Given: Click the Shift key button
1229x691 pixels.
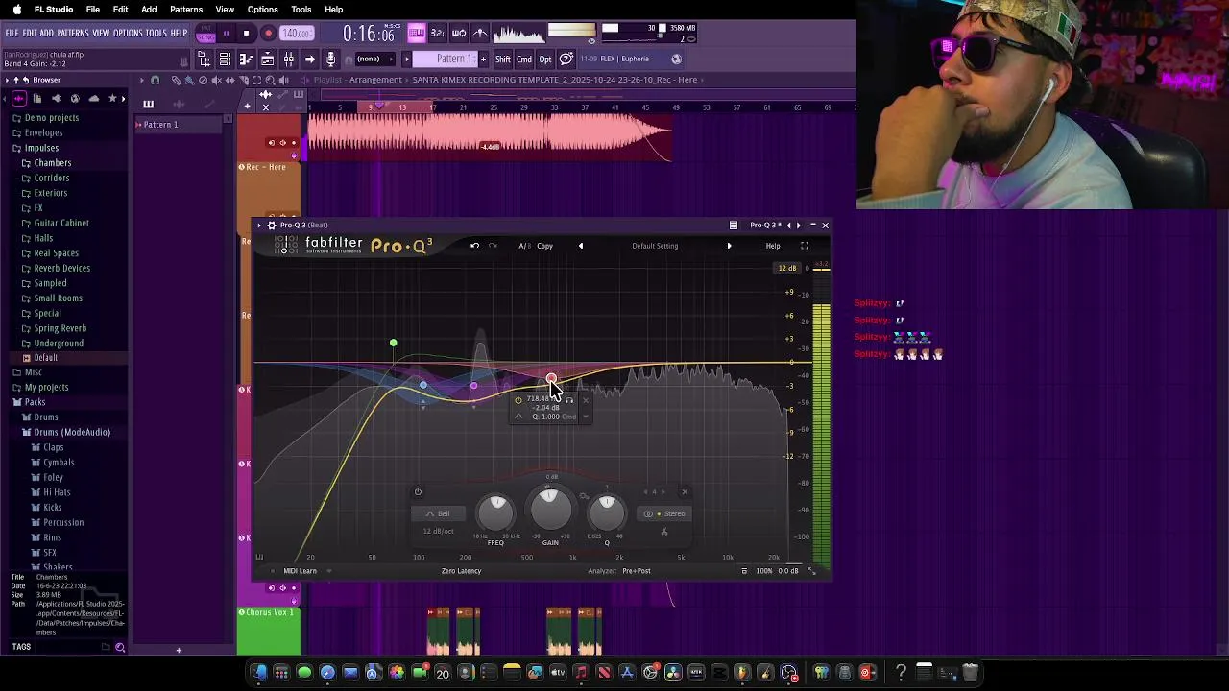Looking at the screenshot, I should [503, 60].
